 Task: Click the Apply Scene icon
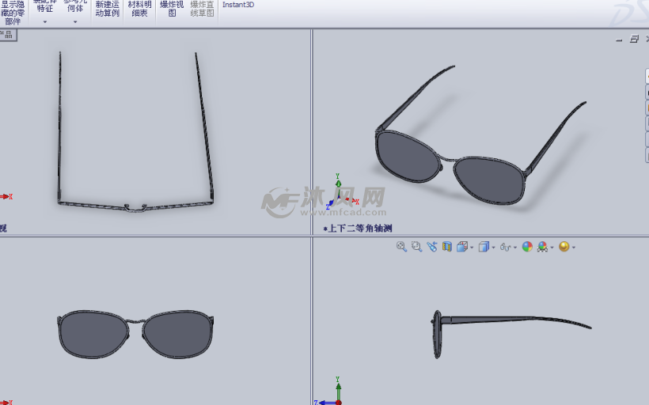[x=542, y=247]
